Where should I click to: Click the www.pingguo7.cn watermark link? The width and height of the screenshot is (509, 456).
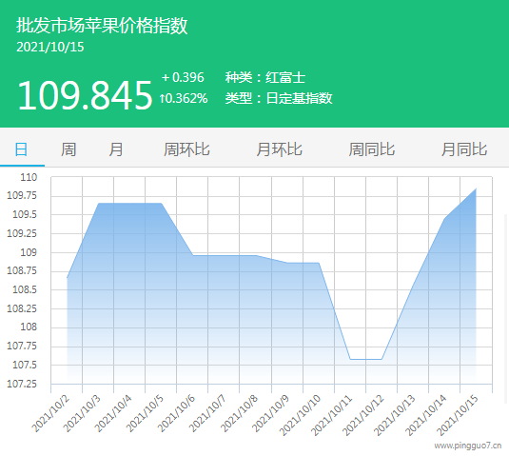468,446
